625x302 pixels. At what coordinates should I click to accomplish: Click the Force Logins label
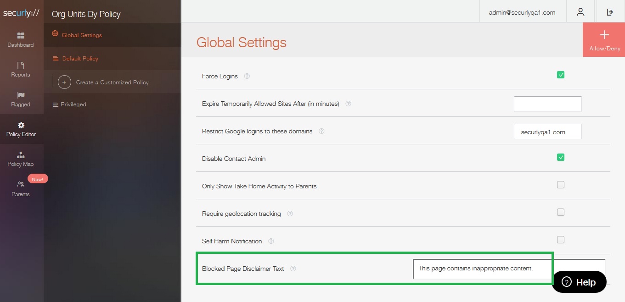pyautogui.click(x=220, y=76)
